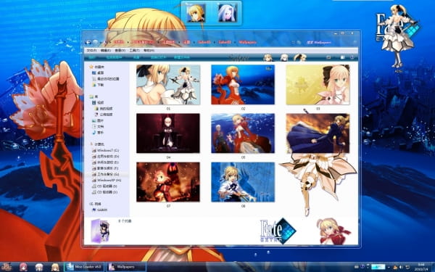435x272 pixels.
Task: Launch the blonde chibi taskbar icon
Action: click(x=55, y=267)
